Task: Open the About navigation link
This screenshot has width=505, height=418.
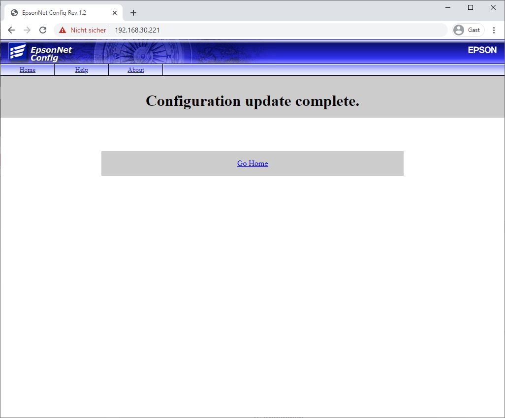Action: click(x=136, y=70)
